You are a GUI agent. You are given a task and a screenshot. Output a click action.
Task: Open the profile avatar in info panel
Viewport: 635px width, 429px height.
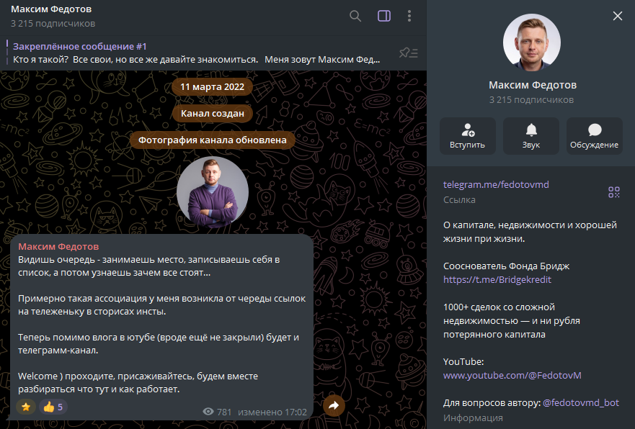pos(532,42)
